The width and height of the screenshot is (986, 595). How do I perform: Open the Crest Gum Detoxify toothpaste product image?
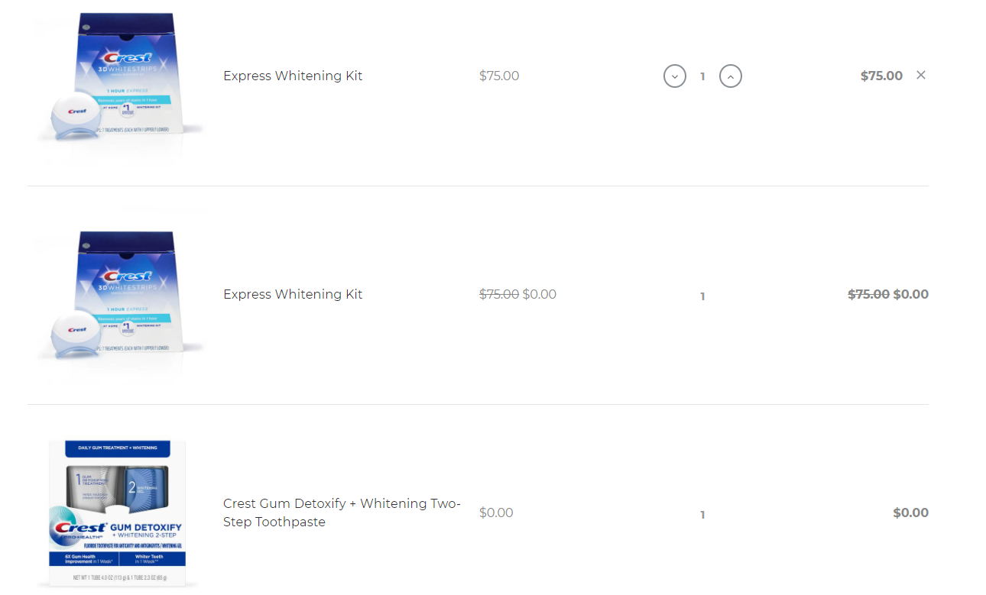[117, 513]
